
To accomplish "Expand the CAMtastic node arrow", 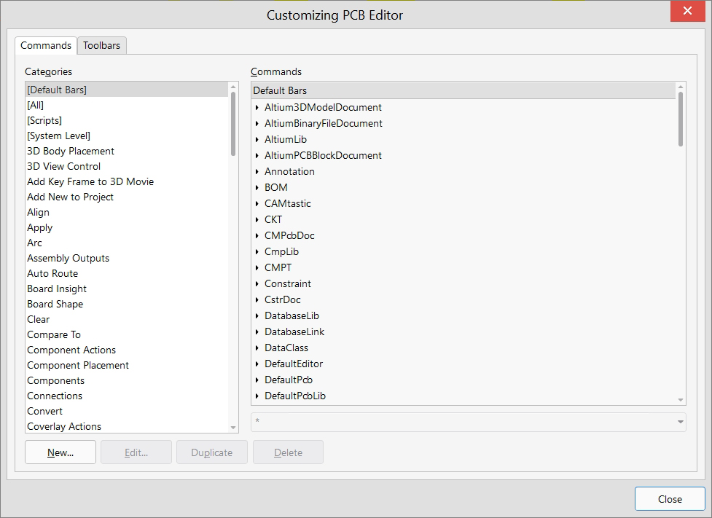I will click(x=257, y=203).
